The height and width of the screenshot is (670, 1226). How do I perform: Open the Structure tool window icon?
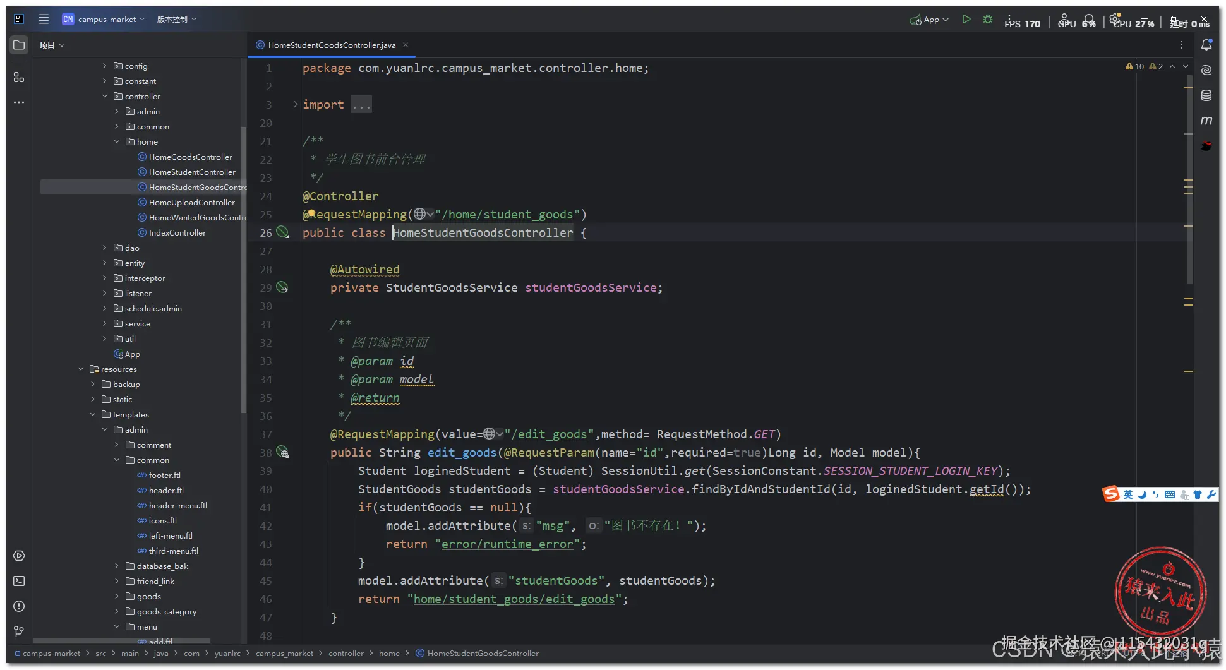(x=19, y=77)
